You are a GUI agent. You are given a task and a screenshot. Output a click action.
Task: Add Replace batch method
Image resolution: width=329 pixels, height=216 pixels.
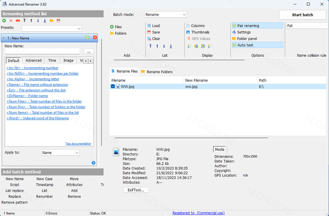point(15,197)
